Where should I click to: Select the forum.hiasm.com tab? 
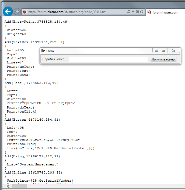[x=165, y=12]
